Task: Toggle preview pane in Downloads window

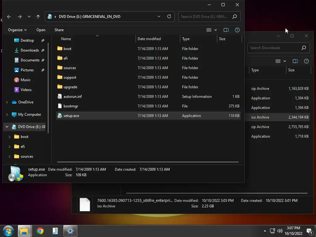Action: point(295,61)
